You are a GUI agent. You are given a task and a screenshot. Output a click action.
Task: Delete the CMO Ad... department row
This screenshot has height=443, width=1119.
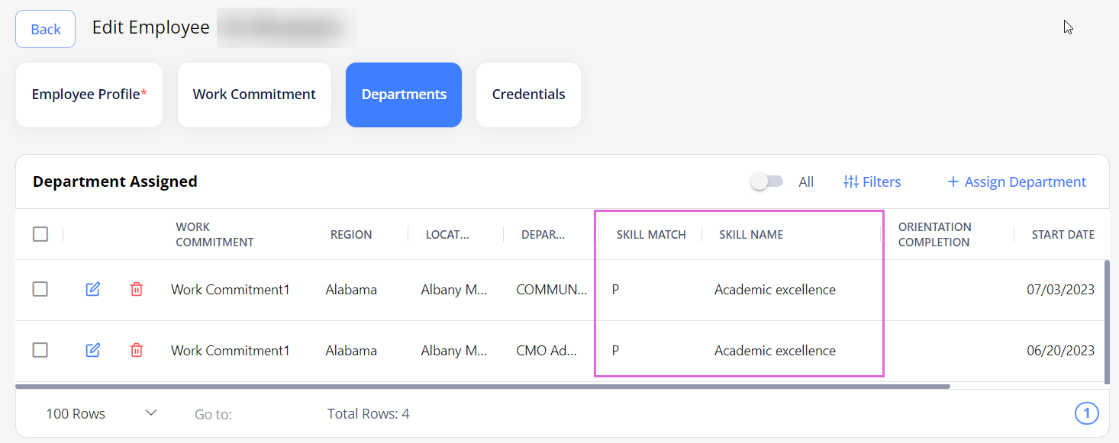coord(137,350)
